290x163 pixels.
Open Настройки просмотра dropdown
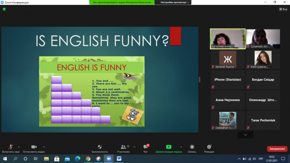point(174,2)
